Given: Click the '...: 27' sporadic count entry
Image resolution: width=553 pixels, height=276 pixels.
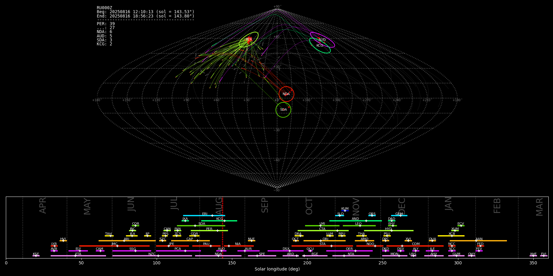Looking at the screenshot, I should point(106,28).
